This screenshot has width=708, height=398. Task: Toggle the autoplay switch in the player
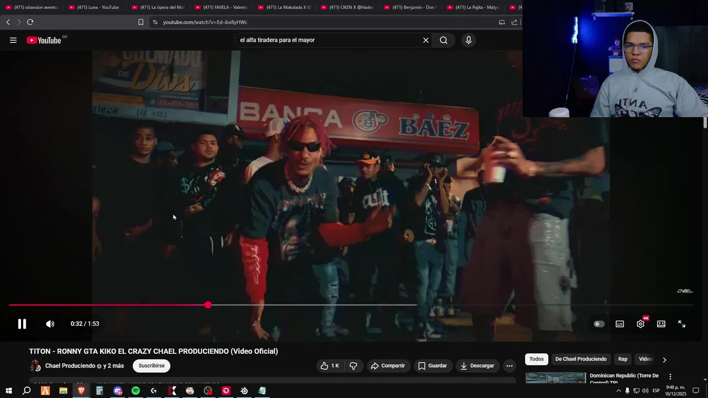pyautogui.click(x=599, y=324)
